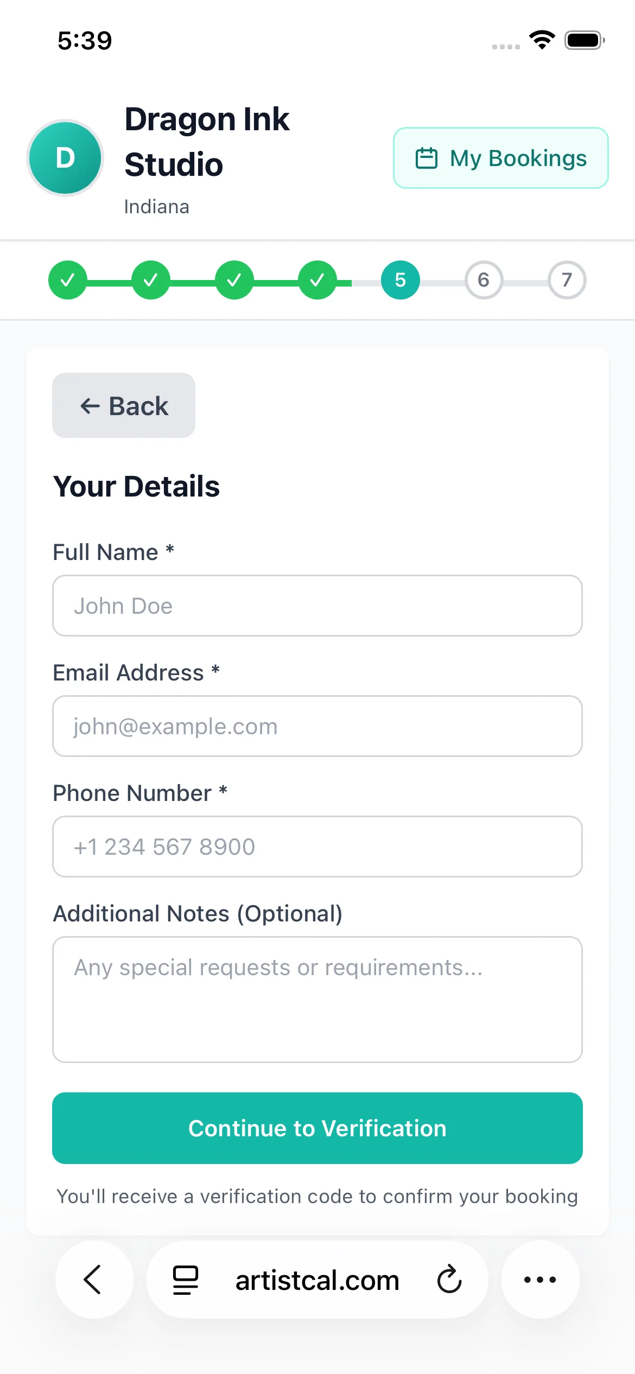The height and width of the screenshot is (1374, 635).
Task: Tap the Email Address field
Action: 316,726
